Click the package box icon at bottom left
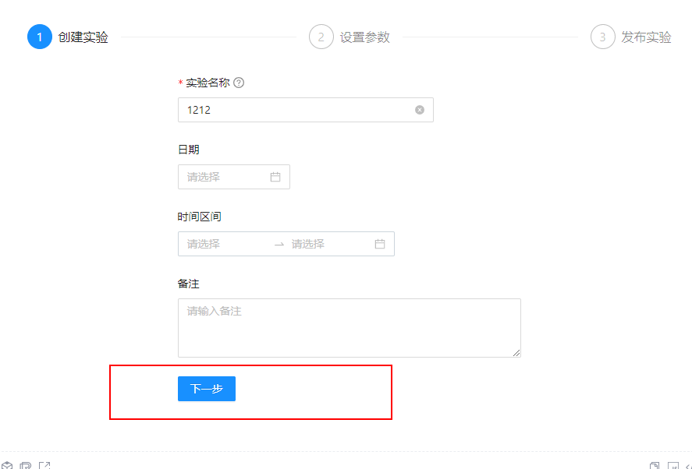This screenshot has width=692, height=469. click(x=8, y=464)
